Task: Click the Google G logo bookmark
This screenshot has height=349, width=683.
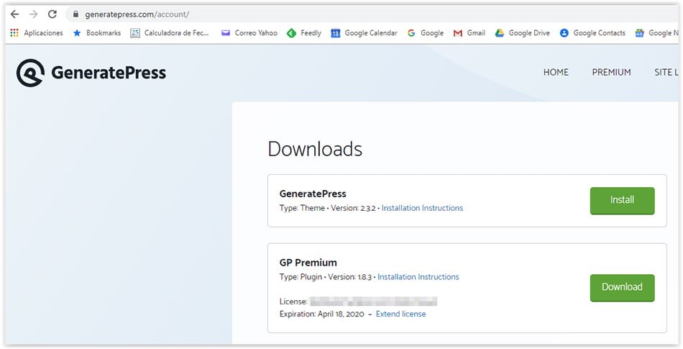Action: click(411, 32)
